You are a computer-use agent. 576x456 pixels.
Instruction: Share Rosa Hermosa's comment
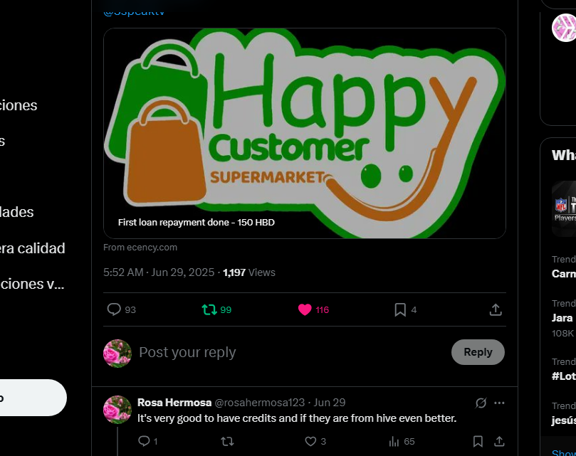pos(499,441)
